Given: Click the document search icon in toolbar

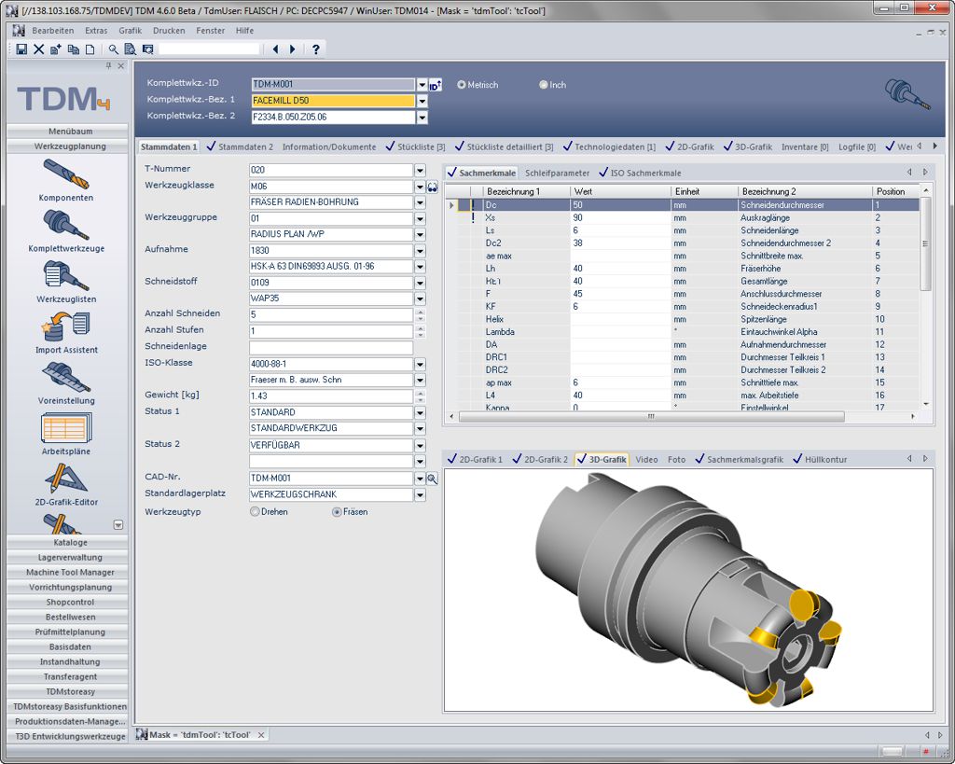Looking at the screenshot, I should [x=130, y=49].
